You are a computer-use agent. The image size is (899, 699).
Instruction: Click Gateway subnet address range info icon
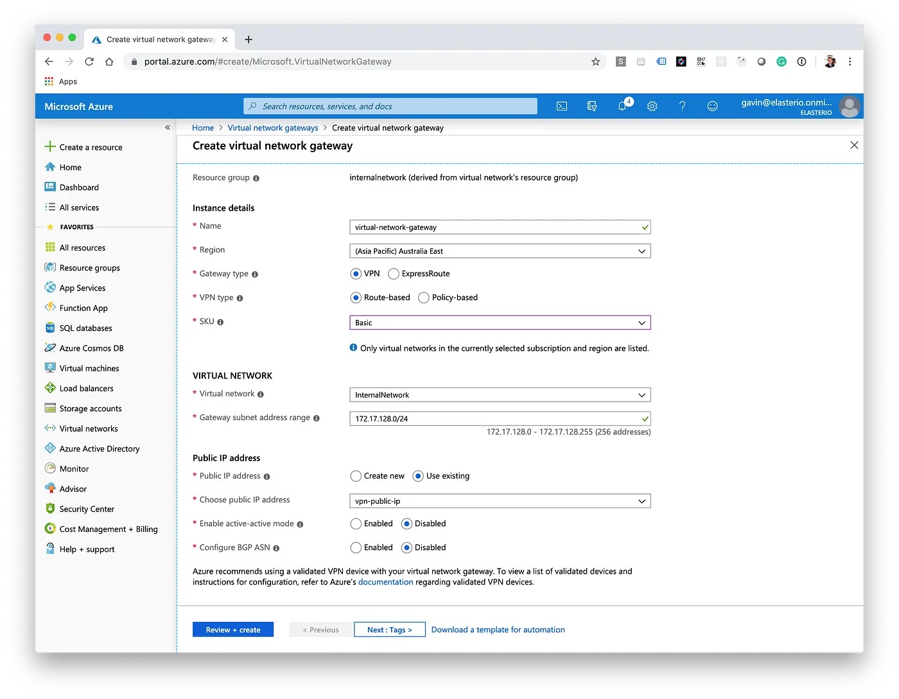point(316,418)
